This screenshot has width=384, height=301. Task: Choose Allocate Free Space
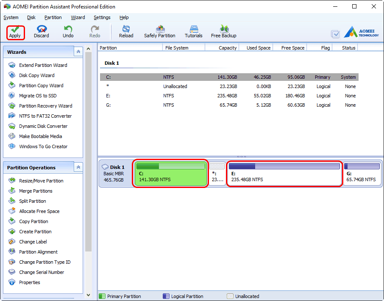tap(34, 211)
